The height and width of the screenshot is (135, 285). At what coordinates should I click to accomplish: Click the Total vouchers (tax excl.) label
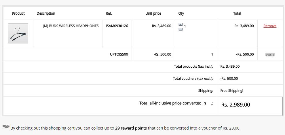(x=193, y=79)
